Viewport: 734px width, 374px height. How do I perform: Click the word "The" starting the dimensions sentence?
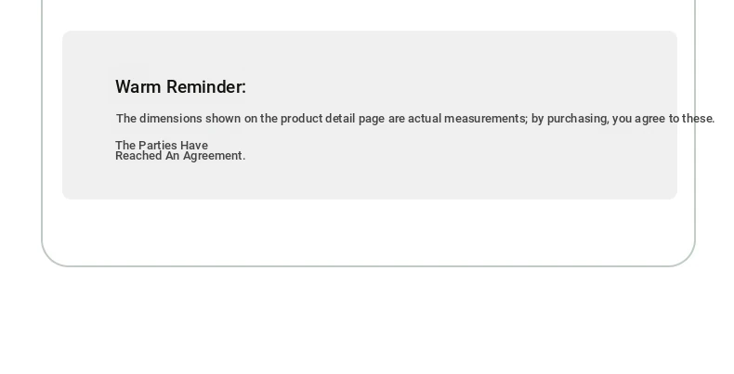[x=126, y=119]
